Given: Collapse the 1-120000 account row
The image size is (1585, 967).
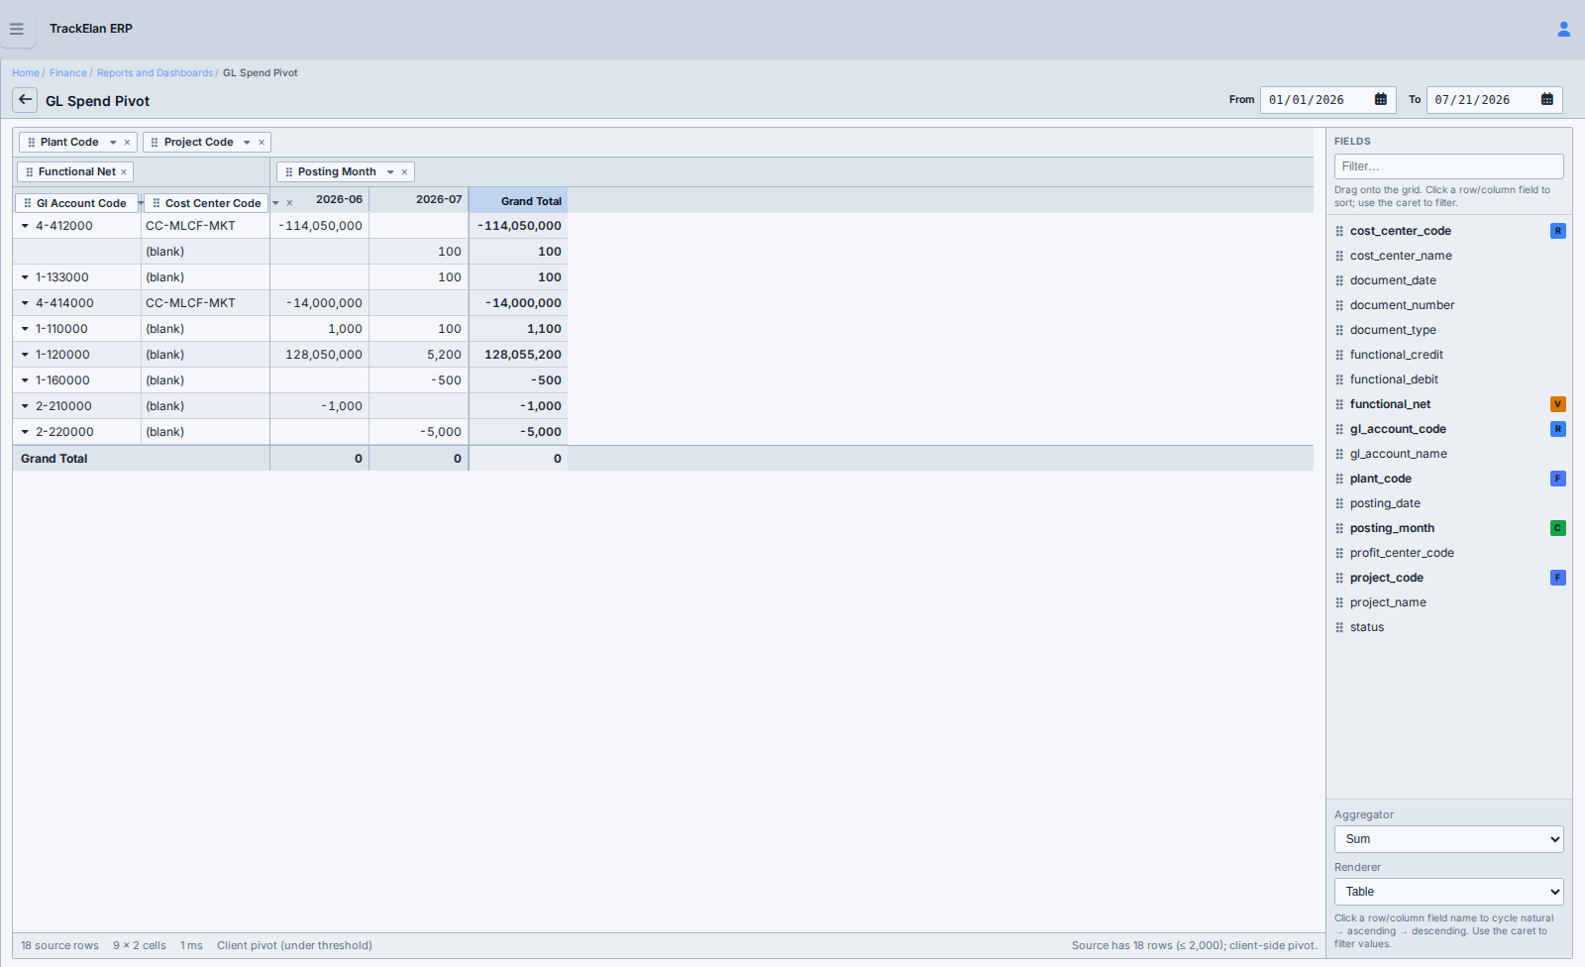Looking at the screenshot, I should point(25,355).
